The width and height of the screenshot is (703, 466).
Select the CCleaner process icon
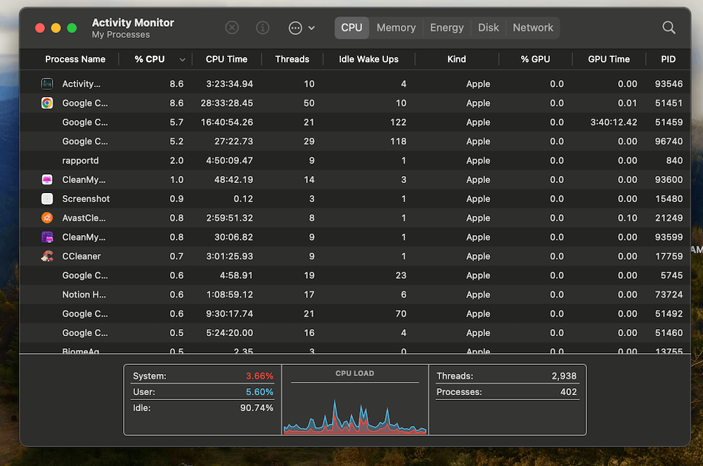[x=47, y=256]
